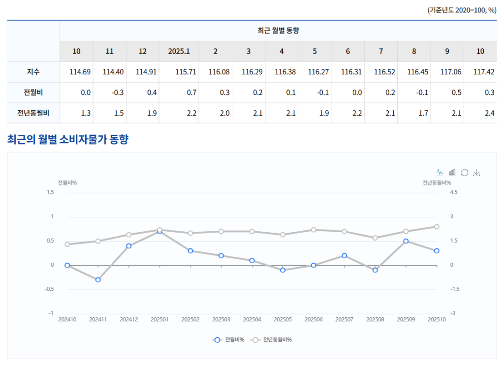
Task: Select the 전년동월비 row header
Action: [33, 113]
